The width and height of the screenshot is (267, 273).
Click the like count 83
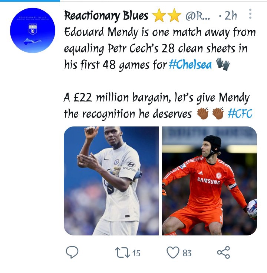coord(187,253)
